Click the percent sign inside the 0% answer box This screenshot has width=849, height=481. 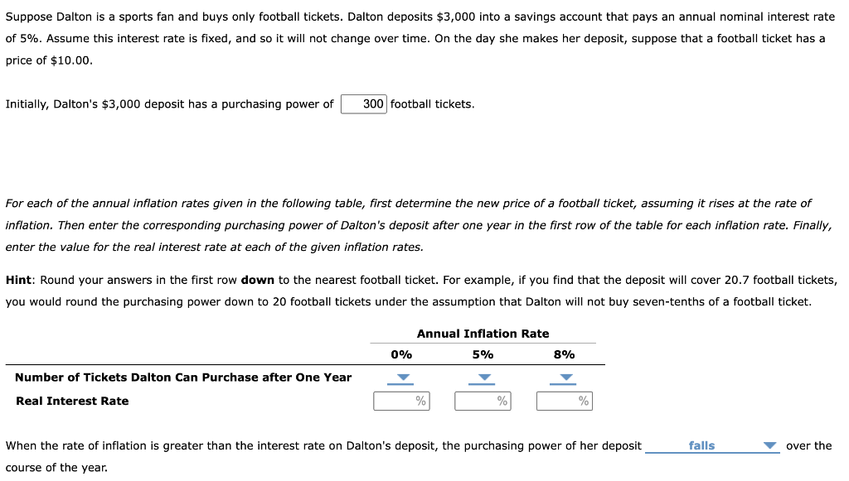[421, 400]
